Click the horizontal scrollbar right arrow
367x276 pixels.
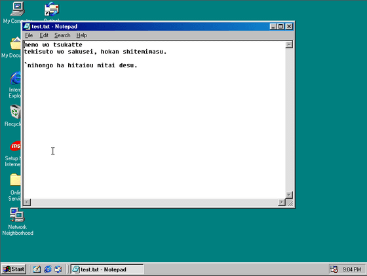[x=282, y=202]
